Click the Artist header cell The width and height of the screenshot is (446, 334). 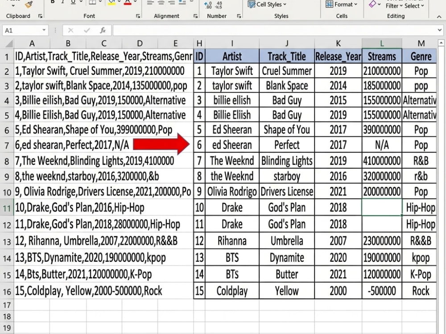[232, 56]
